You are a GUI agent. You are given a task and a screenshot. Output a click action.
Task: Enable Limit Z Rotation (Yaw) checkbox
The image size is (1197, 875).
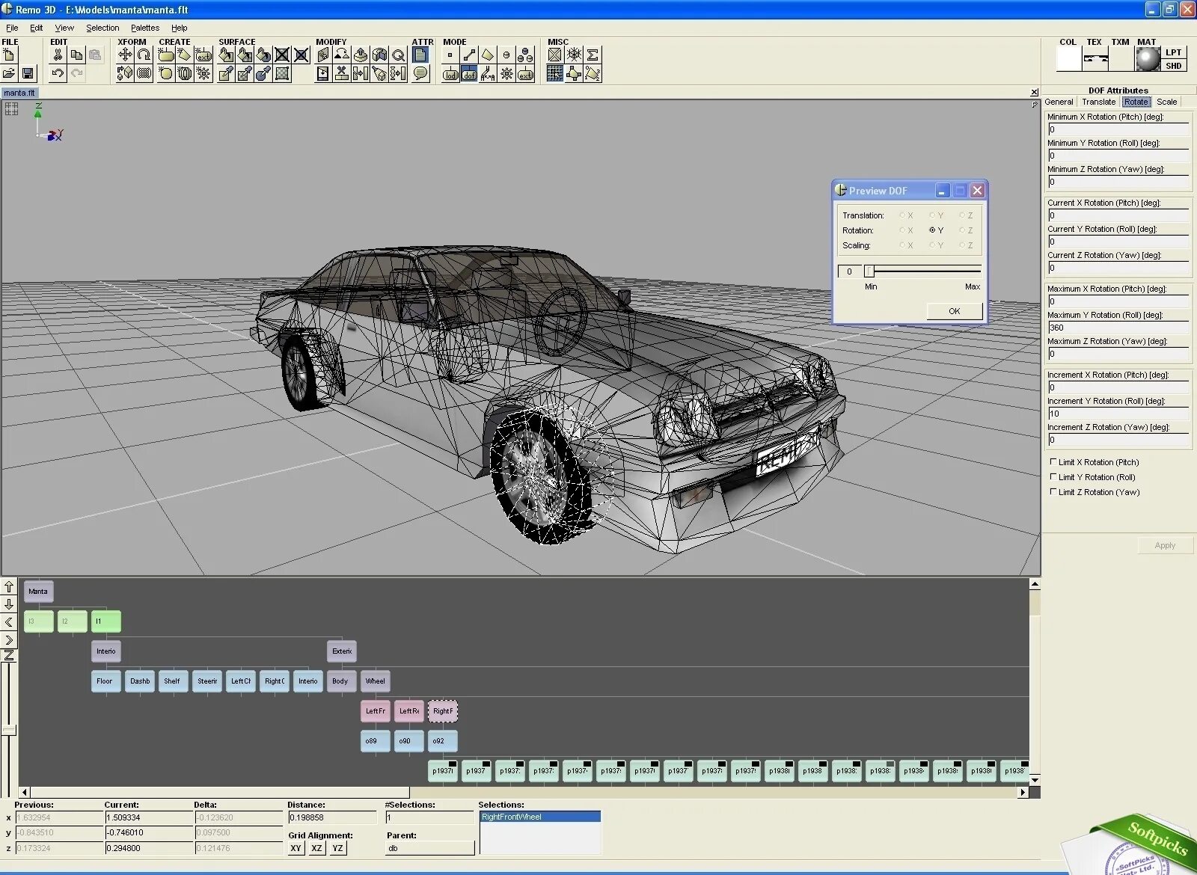coord(1053,492)
